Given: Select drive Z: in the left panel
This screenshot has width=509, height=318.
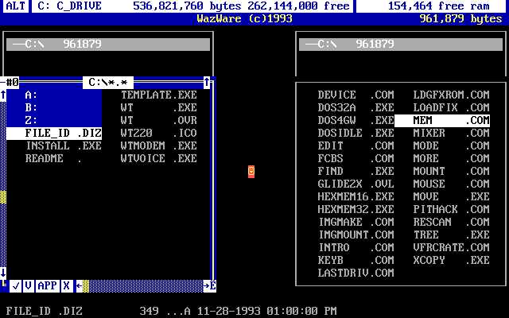Looking at the screenshot, I should pyautogui.click(x=32, y=120).
